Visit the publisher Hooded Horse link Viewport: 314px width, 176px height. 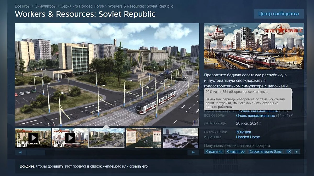[248, 137]
